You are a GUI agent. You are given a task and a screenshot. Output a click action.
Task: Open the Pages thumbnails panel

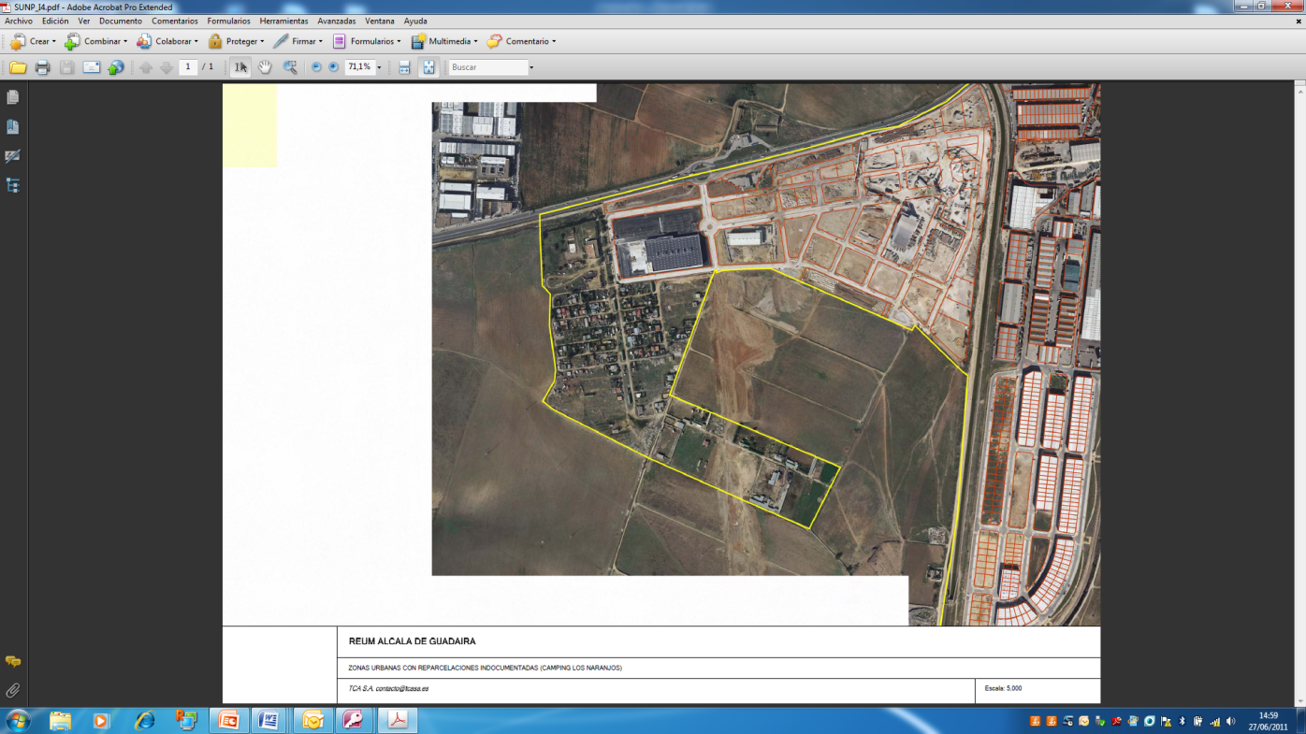pyautogui.click(x=13, y=97)
